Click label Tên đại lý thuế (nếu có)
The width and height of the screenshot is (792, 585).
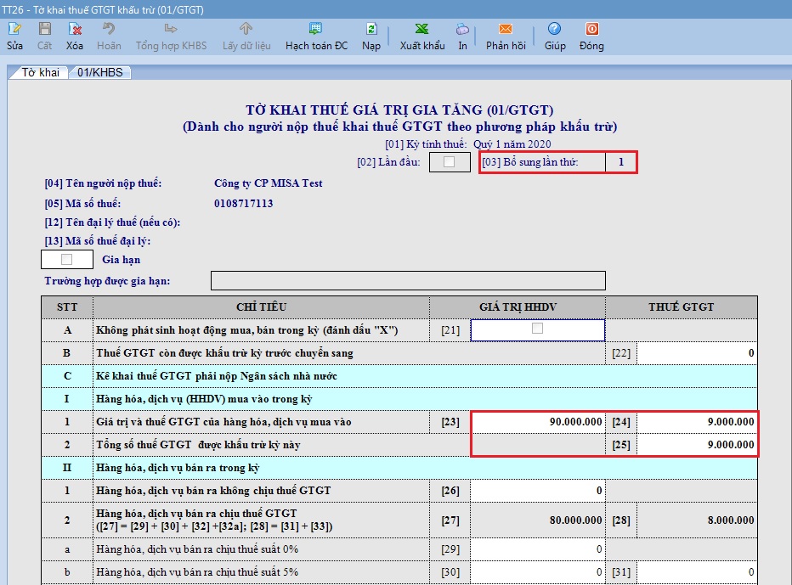click(112, 222)
